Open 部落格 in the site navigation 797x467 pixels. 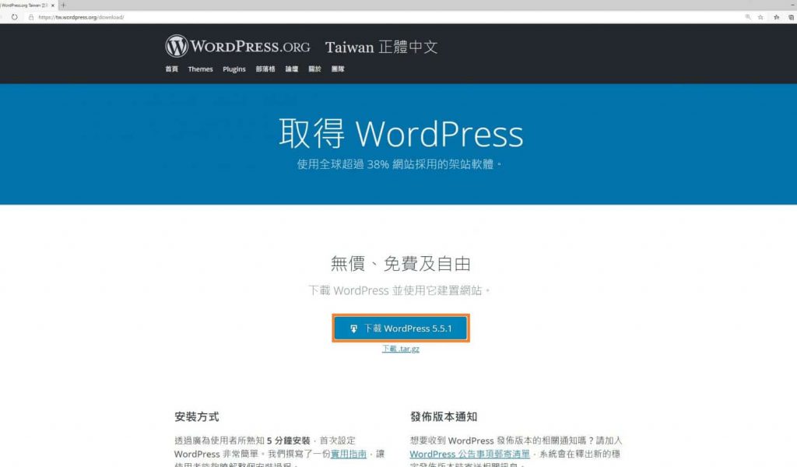265,69
